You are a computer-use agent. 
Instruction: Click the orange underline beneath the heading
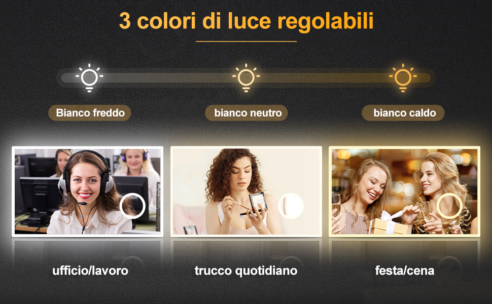click(x=246, y=41)
